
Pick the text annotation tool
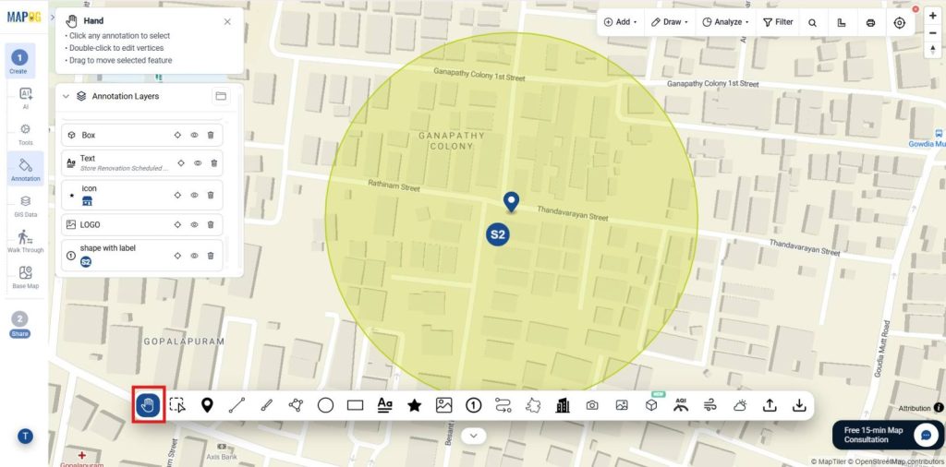[x=384, y=405]
